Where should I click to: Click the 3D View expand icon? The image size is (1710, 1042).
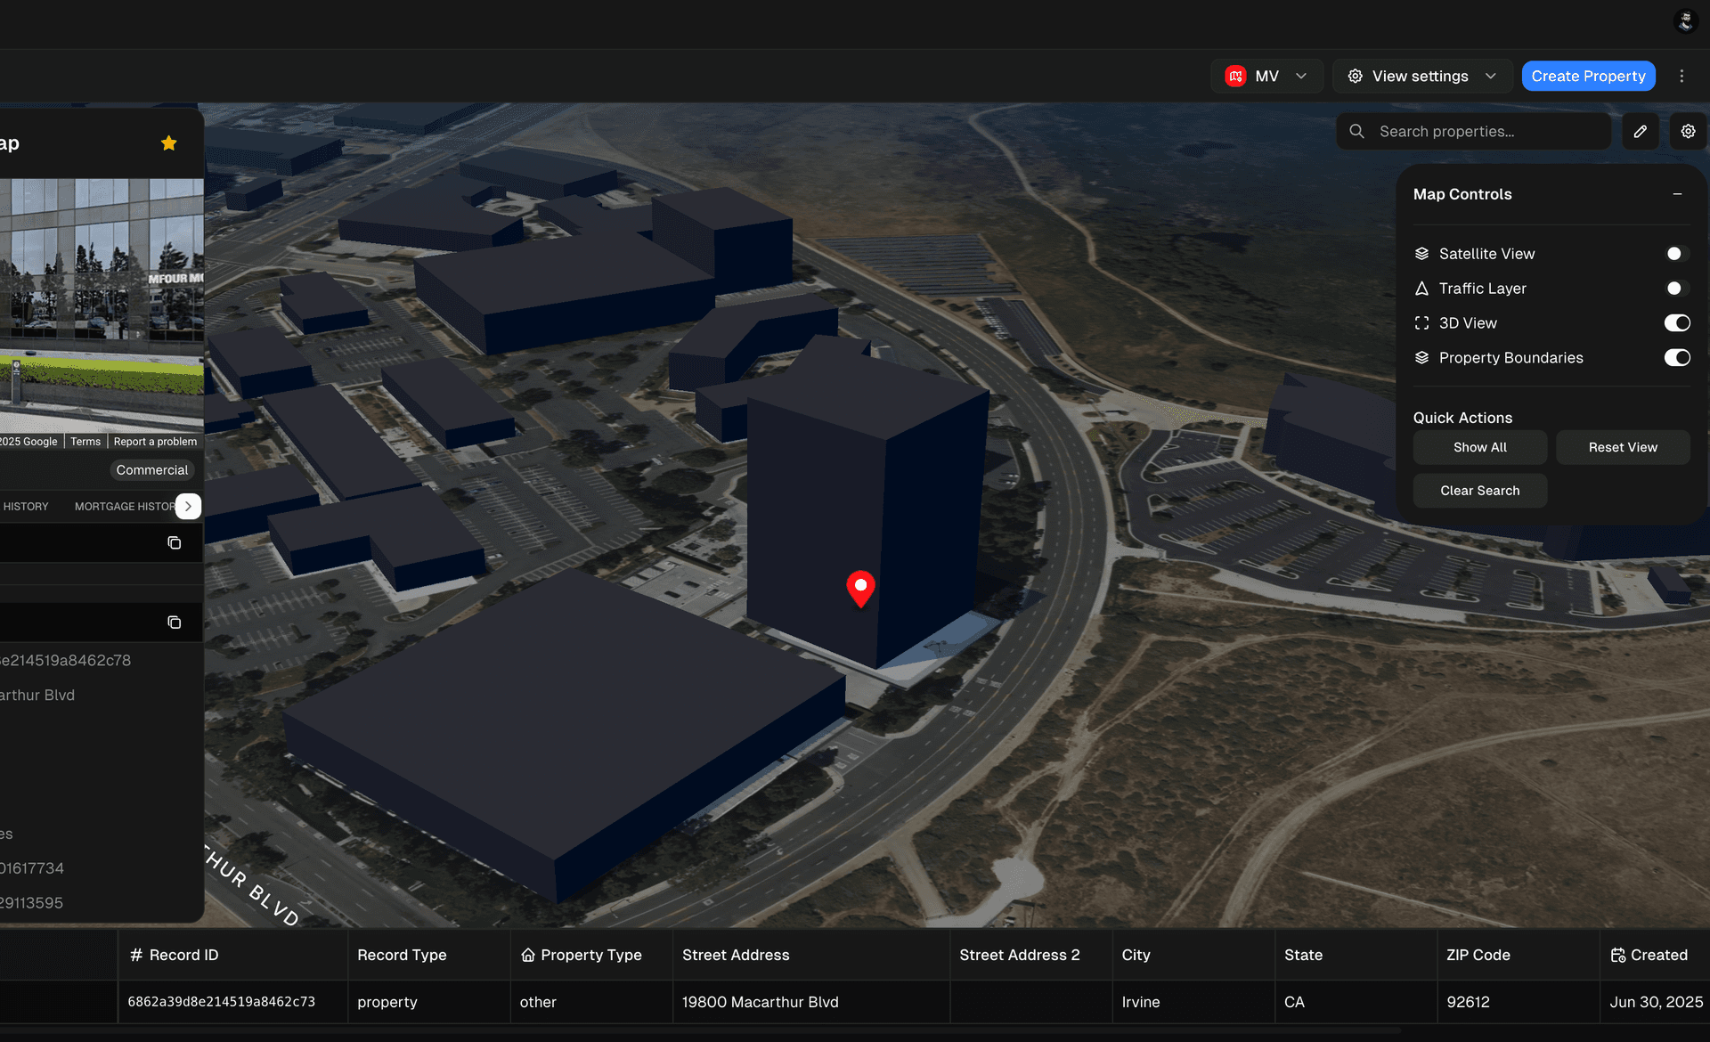pos(1421,322)
